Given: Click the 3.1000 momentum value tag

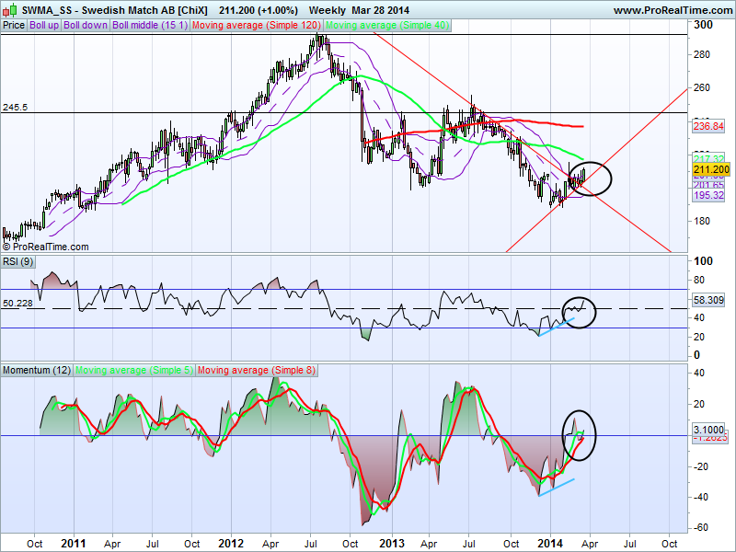Looking at the screenshot, I should coord(708,429).
